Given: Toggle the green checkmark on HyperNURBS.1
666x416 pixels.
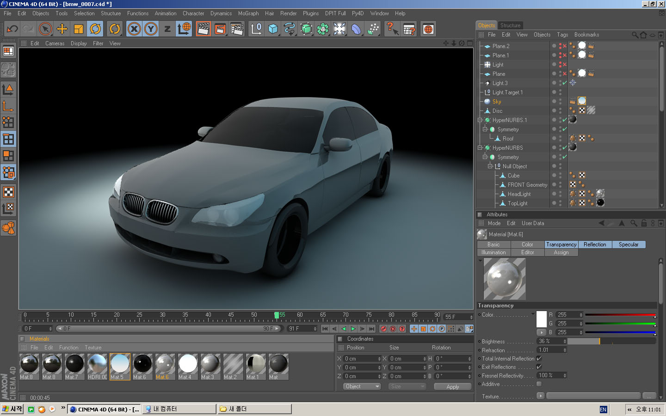Looking at the screenshot, I should coord(565,120).
